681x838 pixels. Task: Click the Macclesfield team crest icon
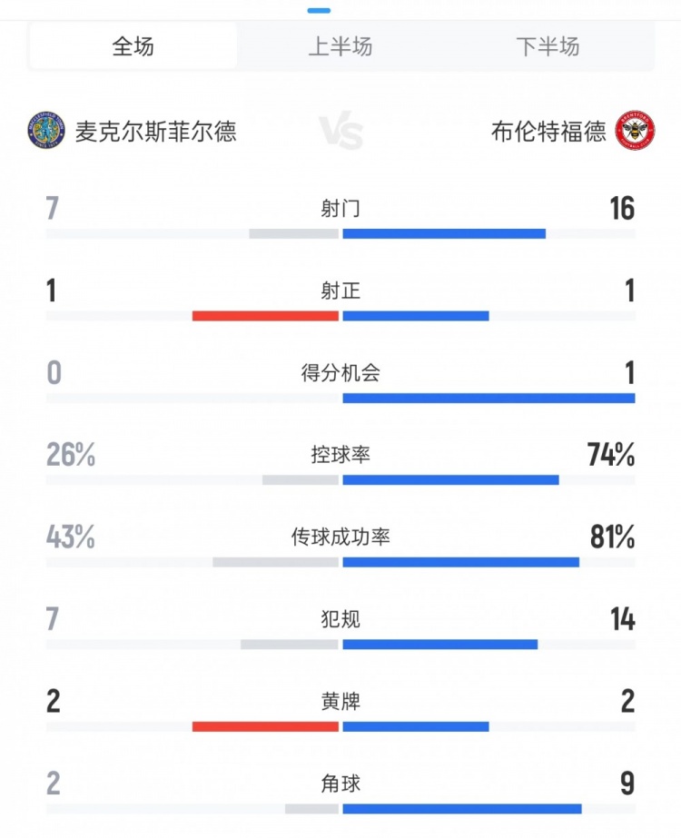coord(45,131)
